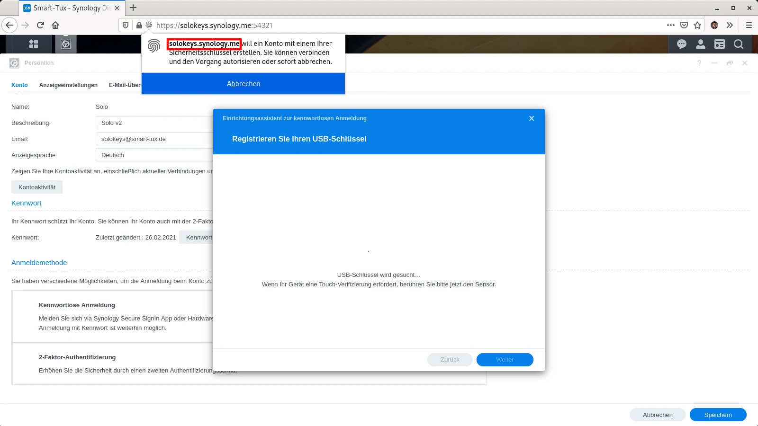758x426 pixels.
Task: Click fingerprint WebAuthn icon in address bar
Action: 149,25
